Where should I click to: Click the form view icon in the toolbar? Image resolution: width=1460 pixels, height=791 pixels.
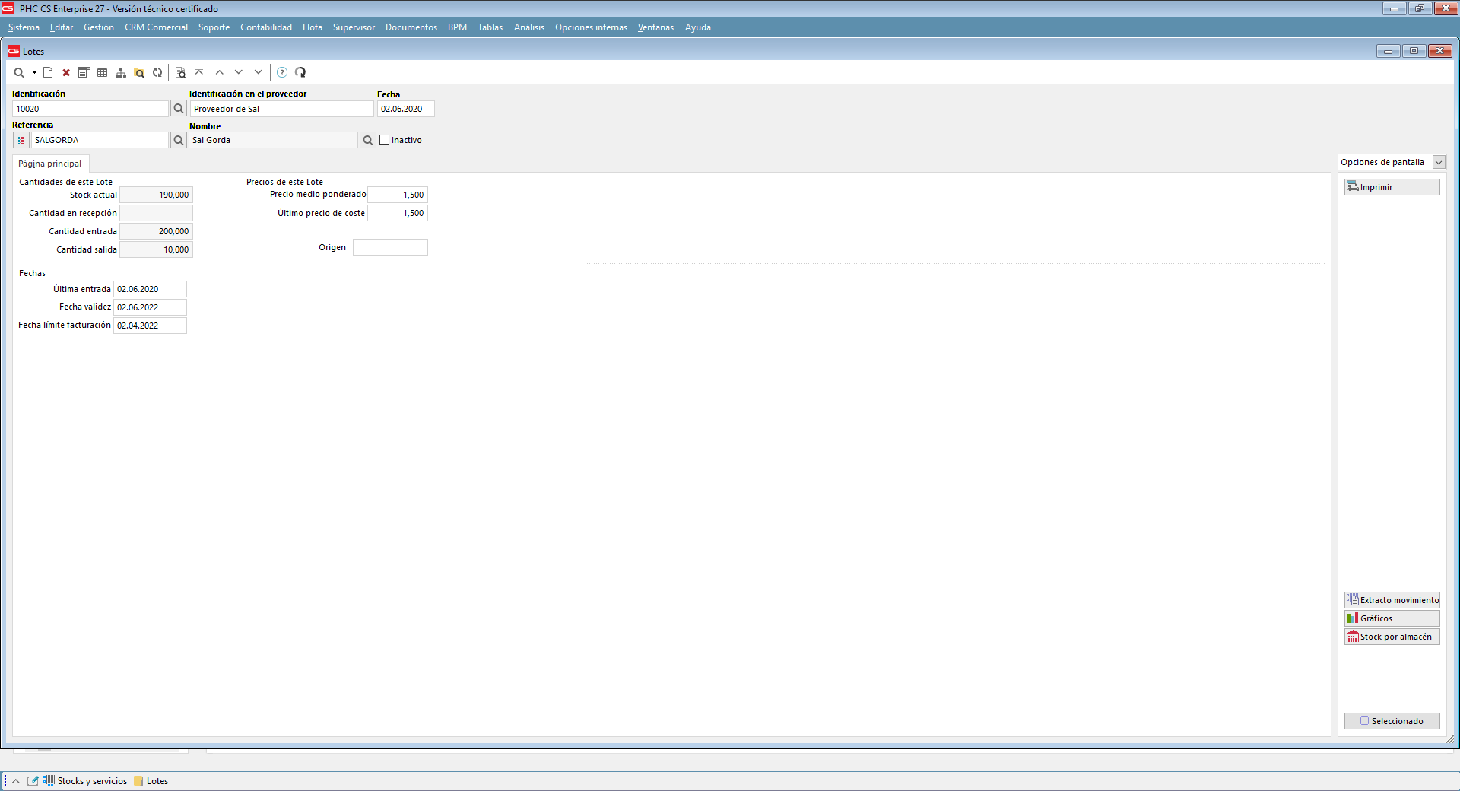click(84, 72)
